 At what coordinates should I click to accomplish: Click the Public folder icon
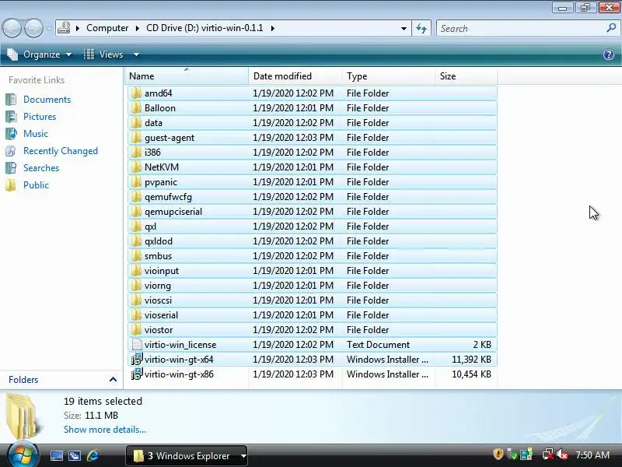tap(11, 185)
